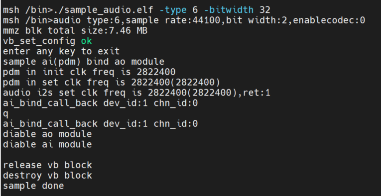Click the './sample_audio.elf' command text
This screenshot has width=381, height=196.
coord(103,10)
